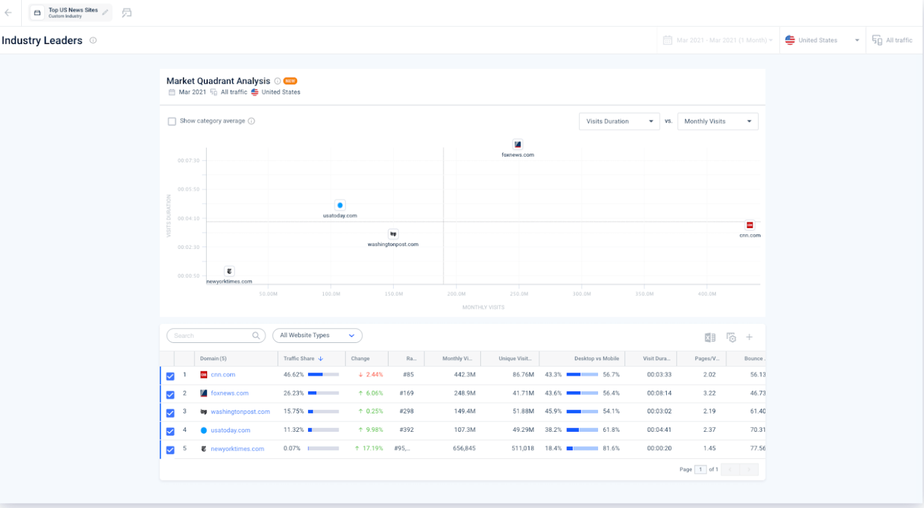This screenshot has width=924, height=508.
Task: Sort by Desktop vs Mobile column
Action: pos(582,358)
